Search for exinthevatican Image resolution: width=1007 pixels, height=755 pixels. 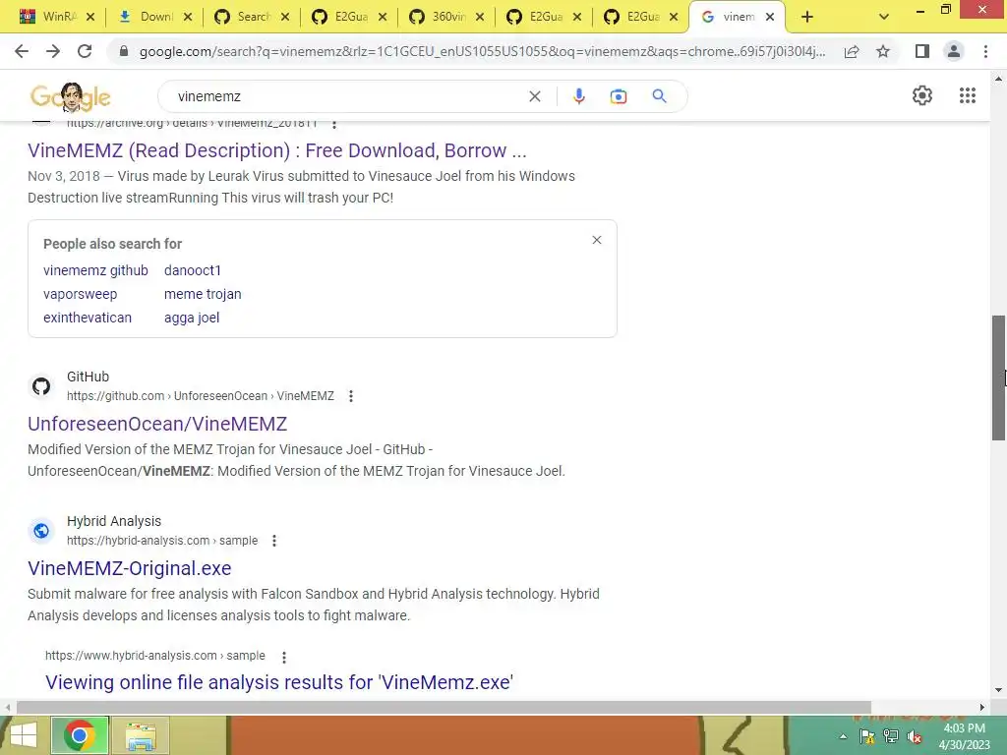tap(88, 318)
